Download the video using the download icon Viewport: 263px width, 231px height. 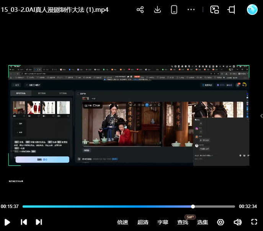pos(157,10)
